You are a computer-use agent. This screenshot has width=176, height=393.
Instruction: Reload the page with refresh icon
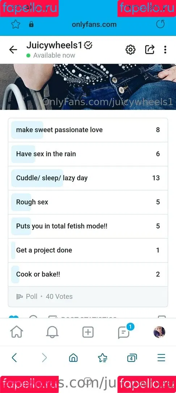[160, 24]
